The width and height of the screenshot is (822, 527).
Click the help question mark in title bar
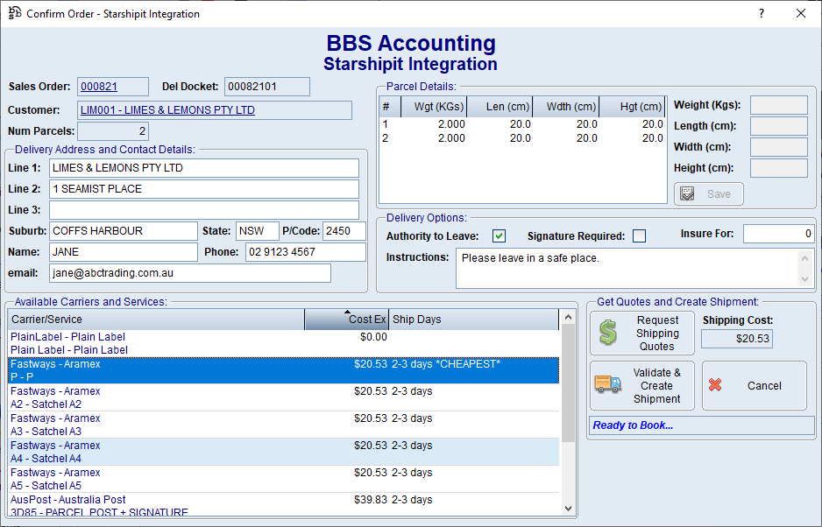click(x=761, y=14)
